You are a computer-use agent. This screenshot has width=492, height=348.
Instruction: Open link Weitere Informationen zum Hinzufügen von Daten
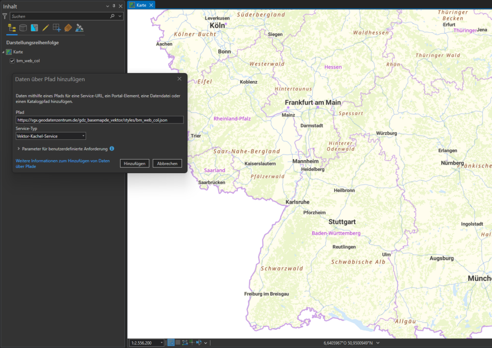tap(62, 161)
